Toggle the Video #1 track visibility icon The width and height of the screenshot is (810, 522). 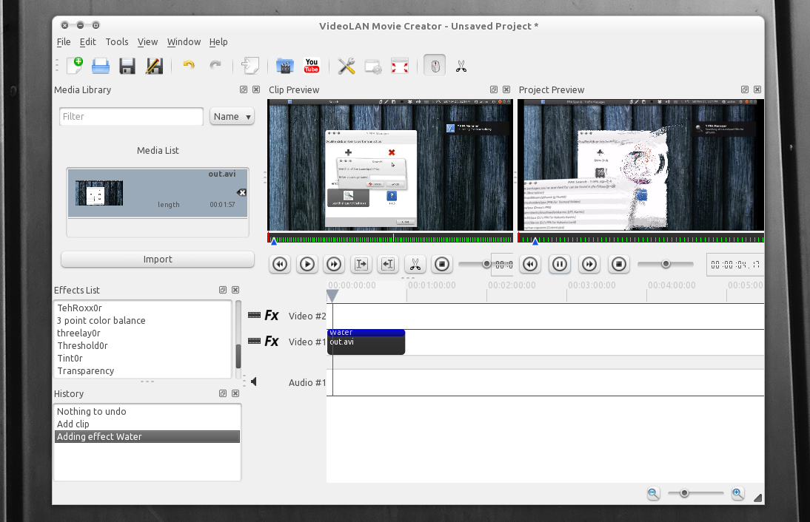click(254, 341)
